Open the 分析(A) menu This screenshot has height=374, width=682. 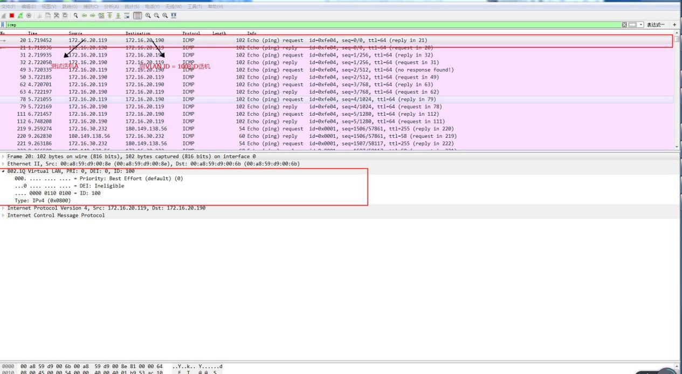[112, 6]
